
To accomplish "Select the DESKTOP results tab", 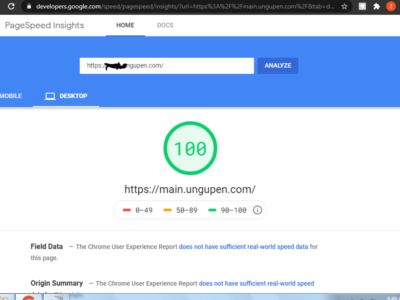I will coord(66,96).
